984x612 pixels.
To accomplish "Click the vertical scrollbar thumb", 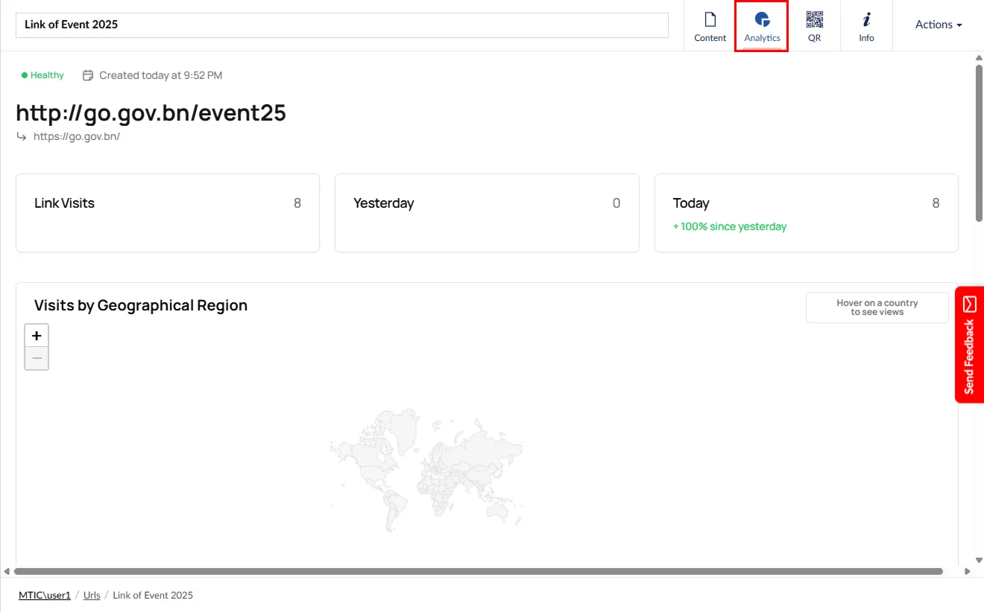I will coord(979,143).
